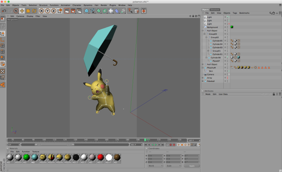Open the File menu in main menu bar
Screen dimensions: 282x172
click(x=2, y=5)
